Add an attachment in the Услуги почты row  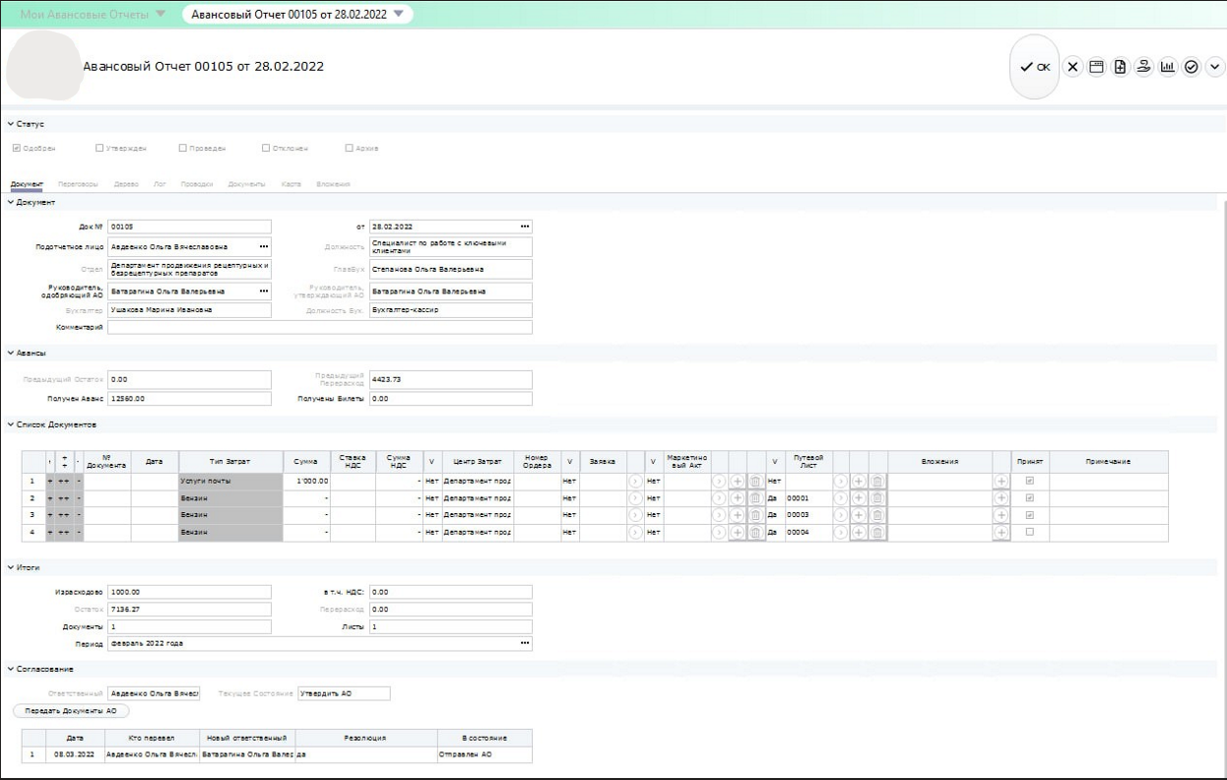[1001, 482]
